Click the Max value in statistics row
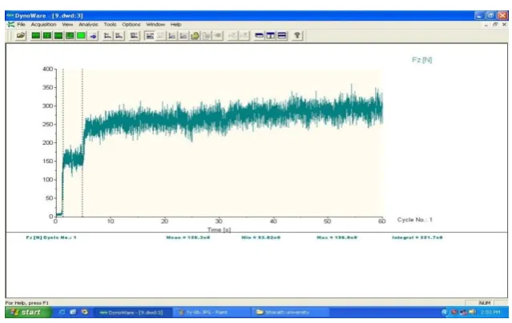This screenshot has width=512, height=323. [x=337, y=237]
